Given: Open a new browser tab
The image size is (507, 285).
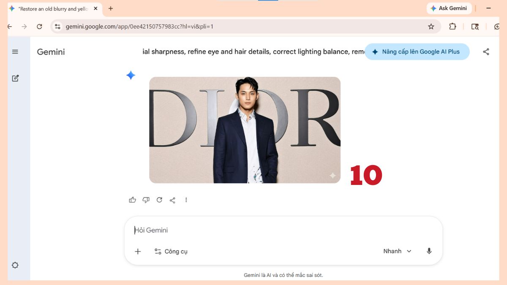Looking at the screenshot, I should pos(111,8).
